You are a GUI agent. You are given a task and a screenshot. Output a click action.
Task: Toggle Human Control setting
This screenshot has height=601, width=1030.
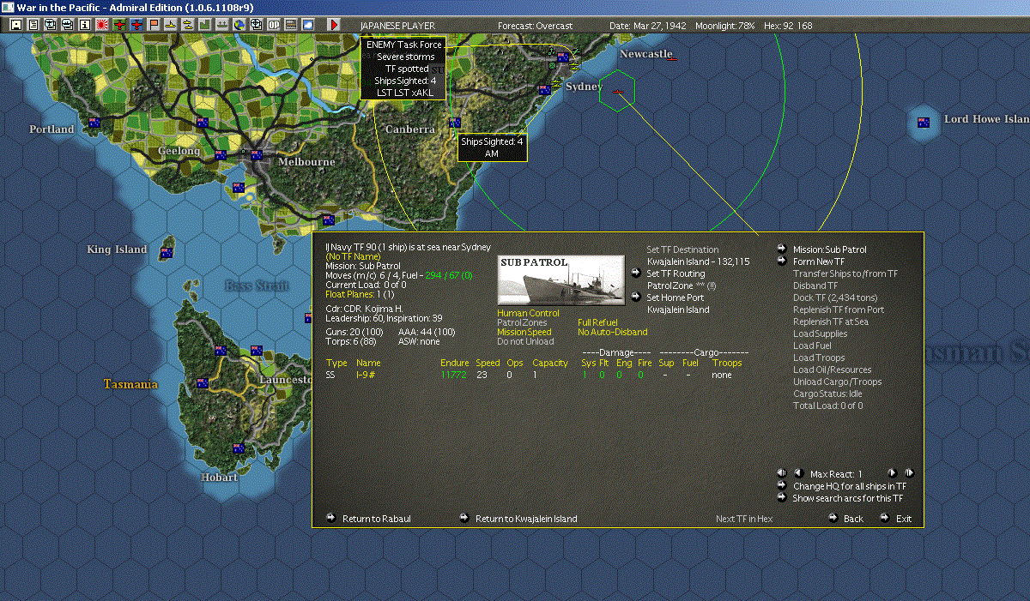coord(528,314)
